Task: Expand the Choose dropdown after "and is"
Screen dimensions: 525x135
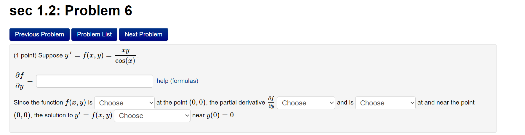Action: point(385,103)
